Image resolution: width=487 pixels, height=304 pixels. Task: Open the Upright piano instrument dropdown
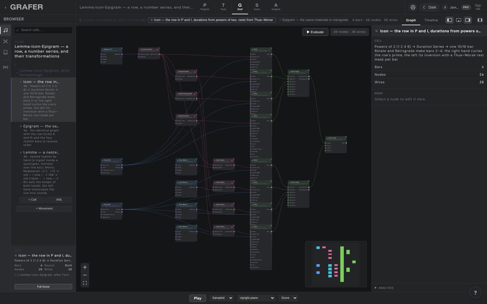pos(256,298)
